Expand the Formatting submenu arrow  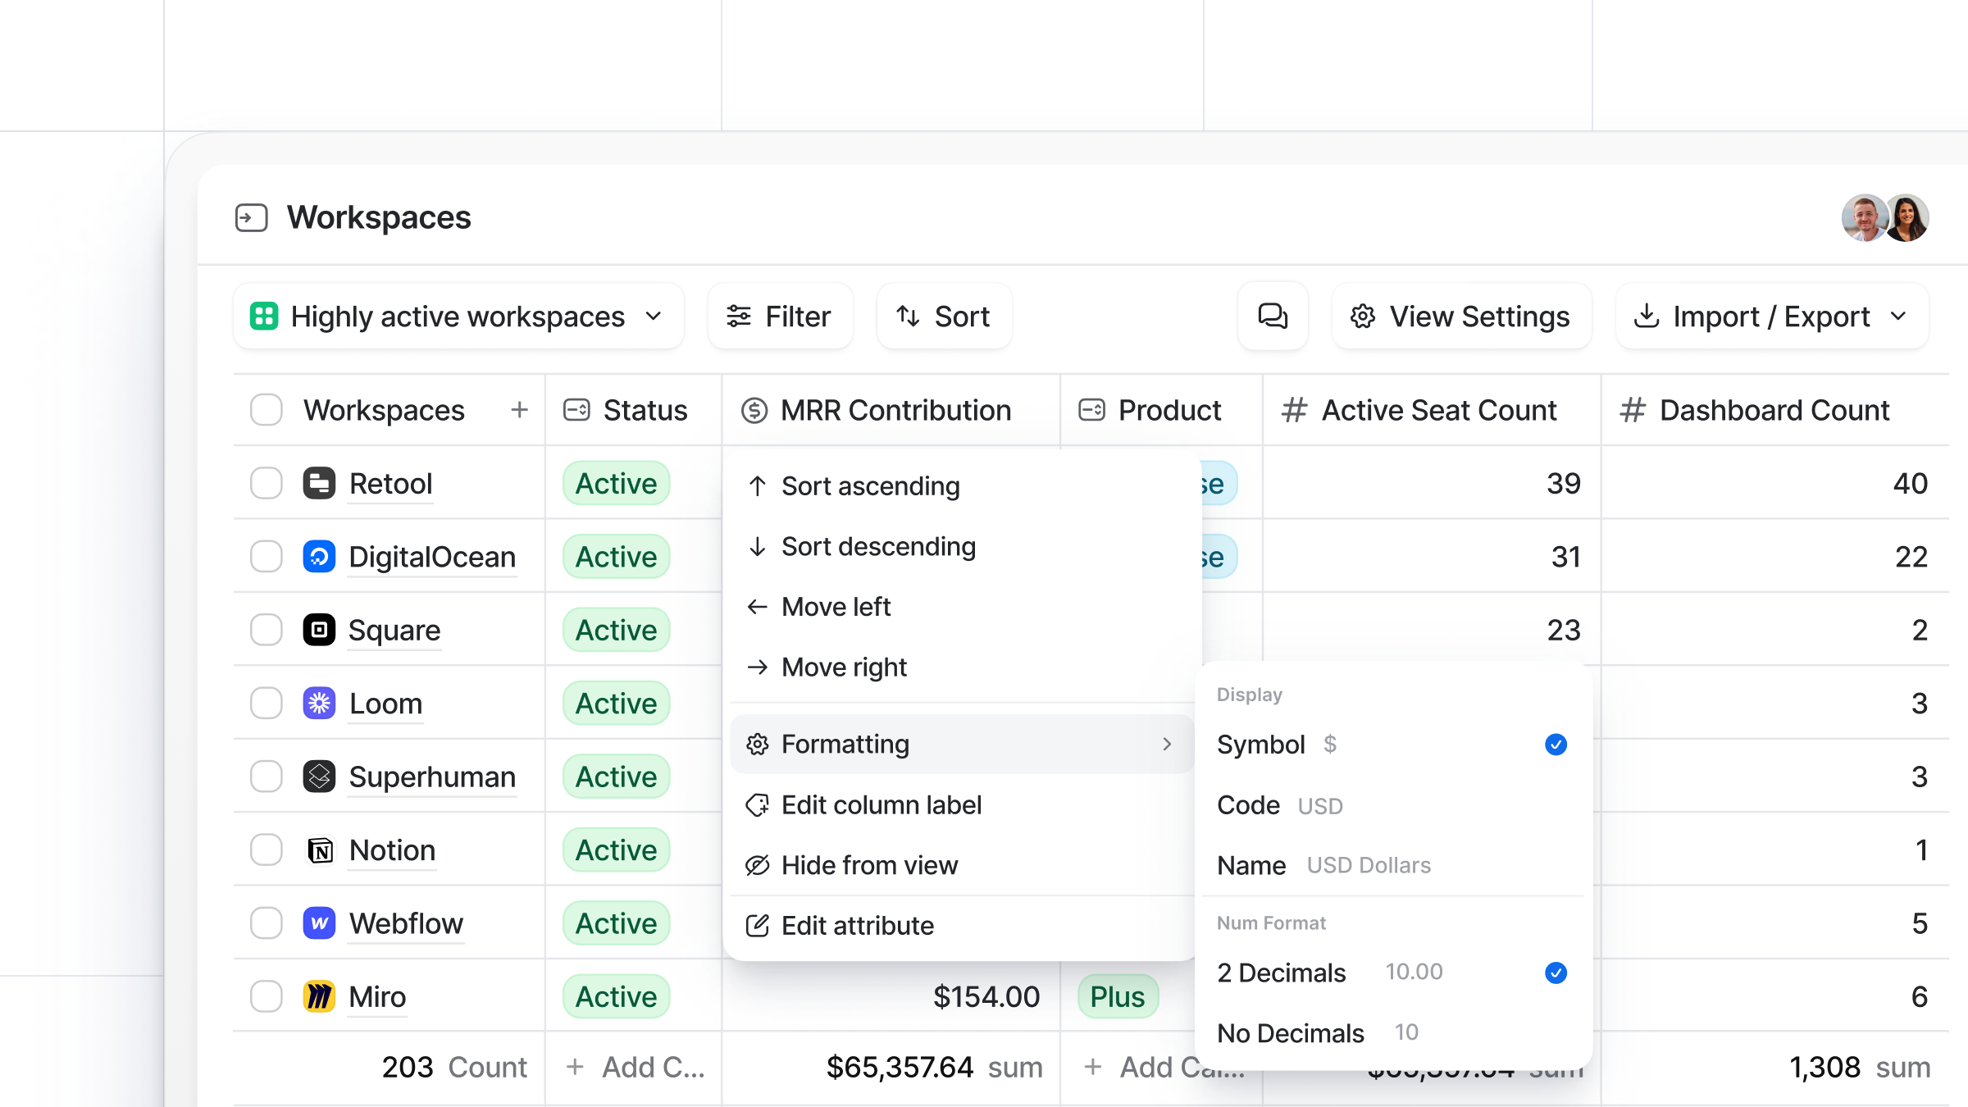(1166, 745)
